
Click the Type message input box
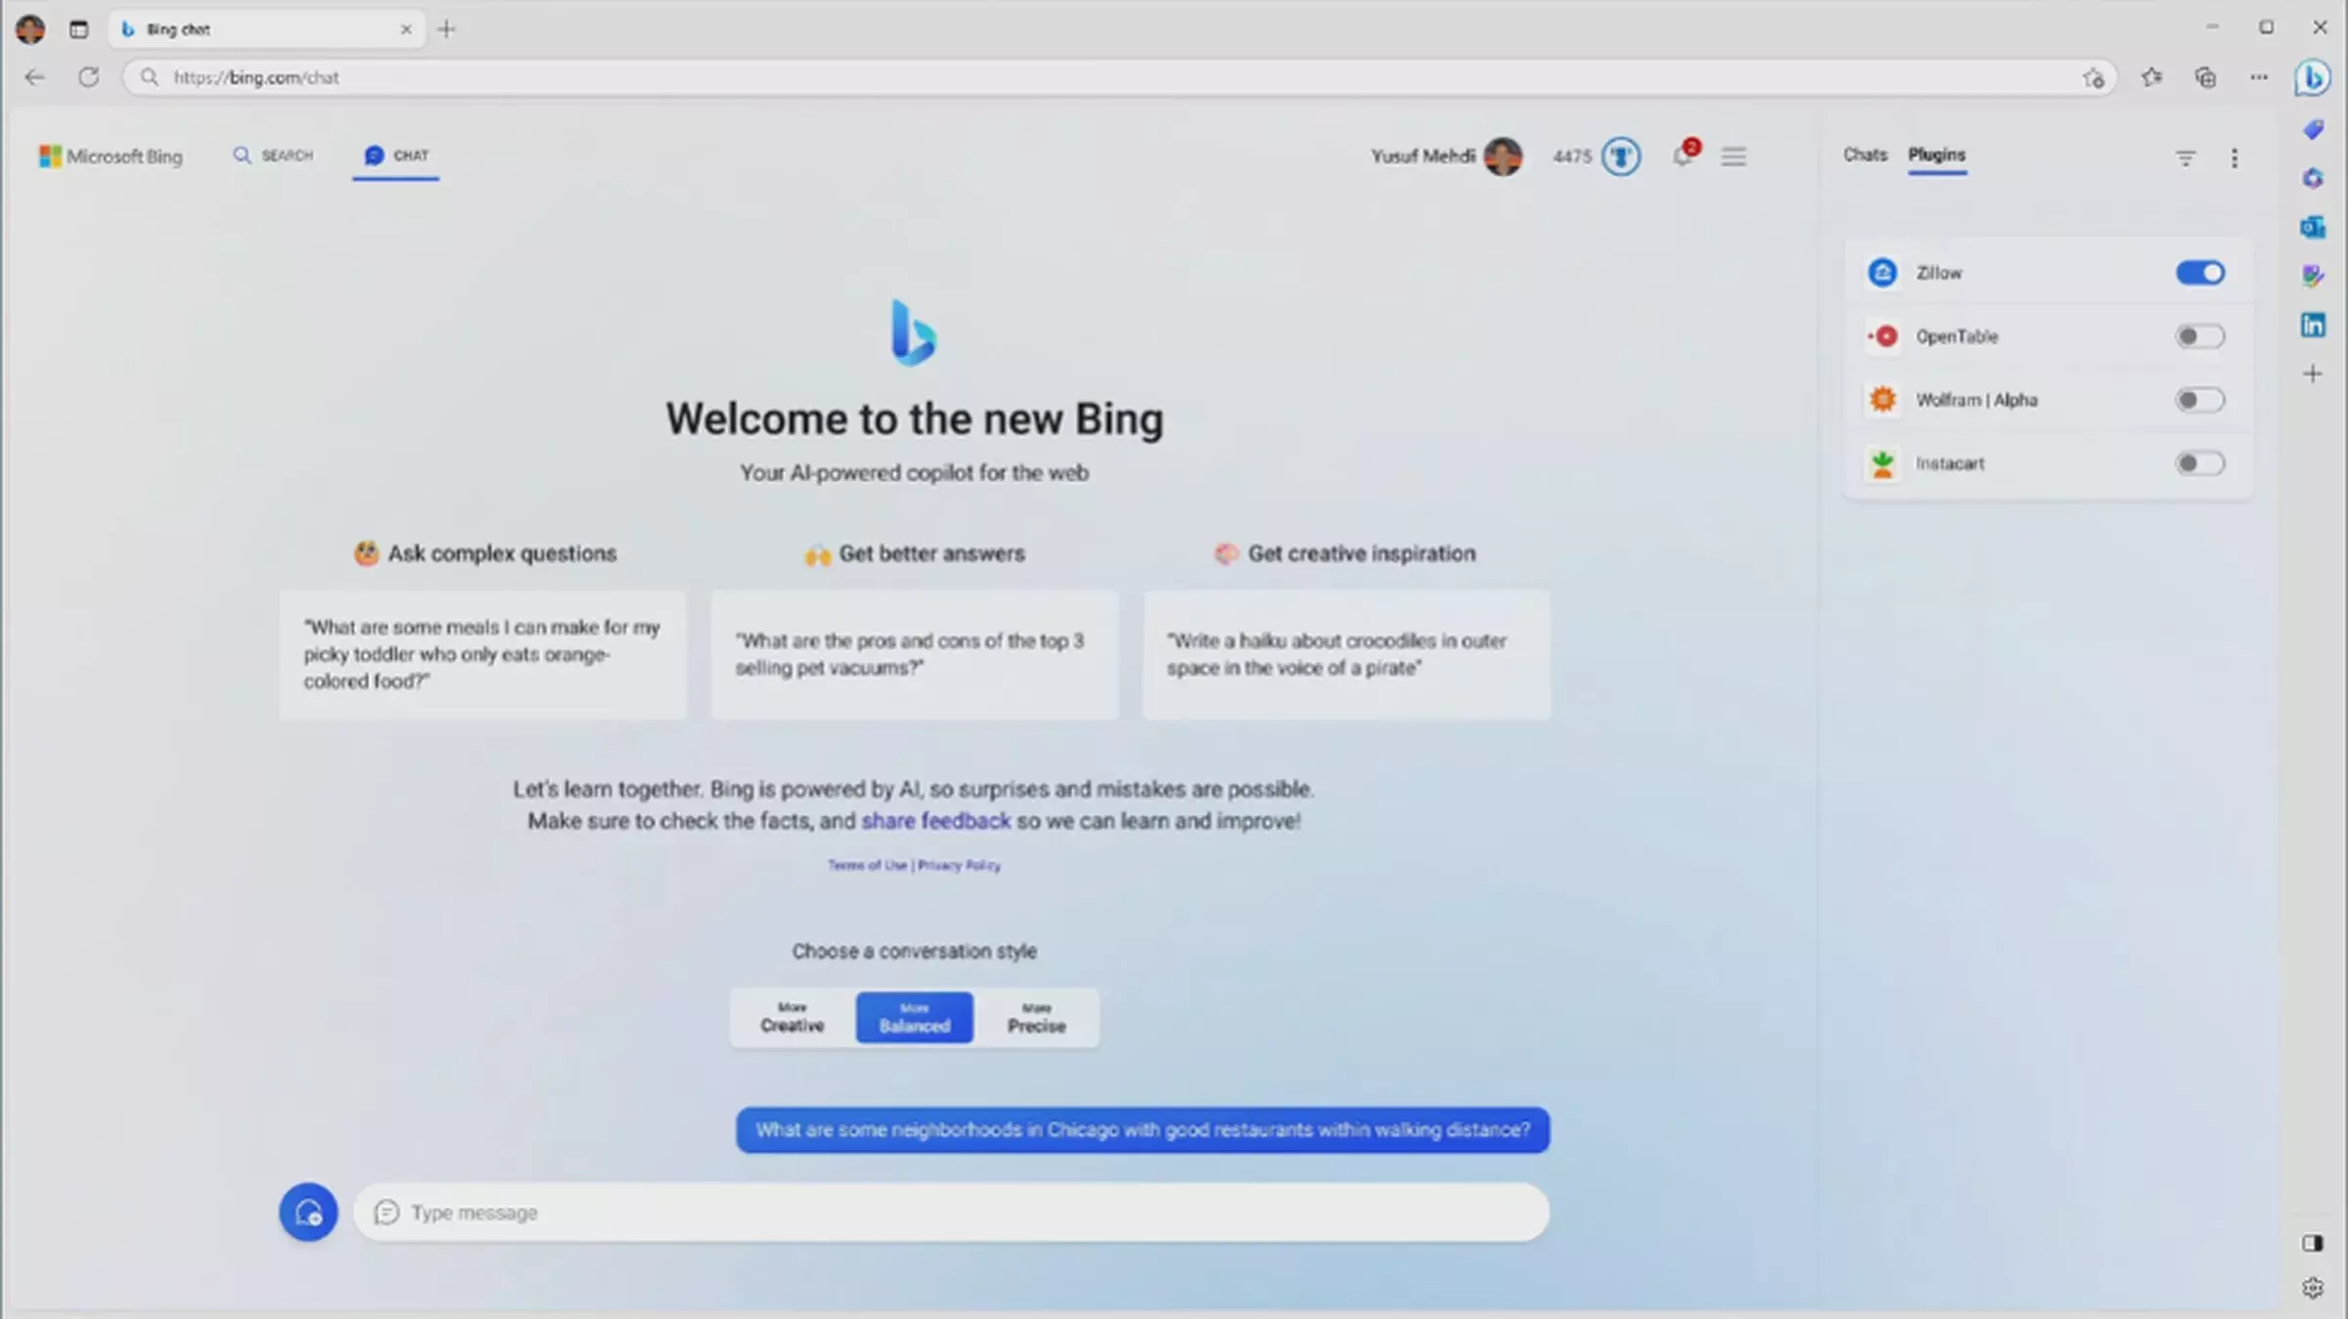click(951, 1212)
